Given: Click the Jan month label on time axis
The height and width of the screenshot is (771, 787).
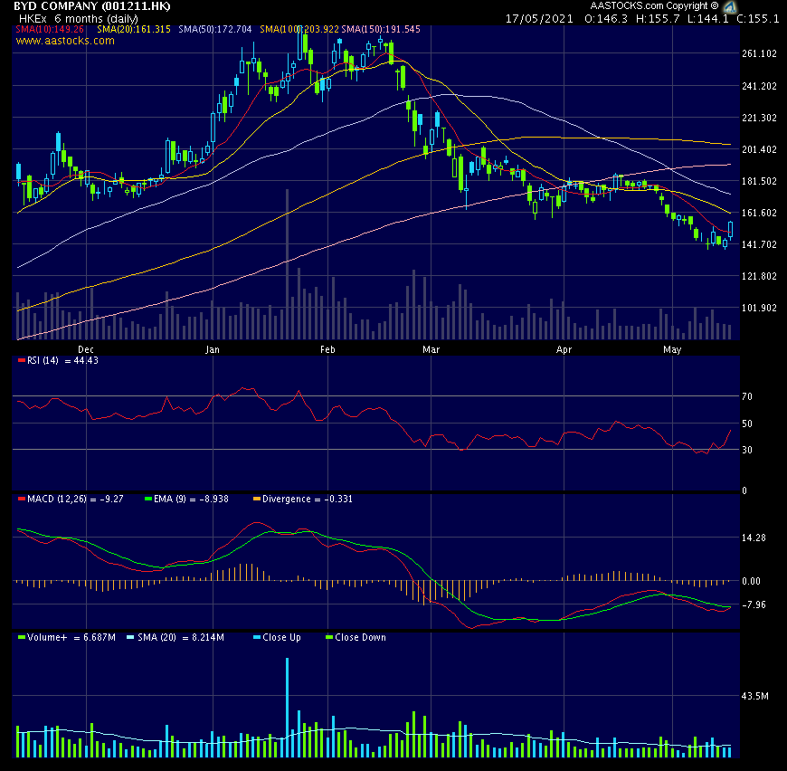Looking at the screenshot, I should coord(213,349).
